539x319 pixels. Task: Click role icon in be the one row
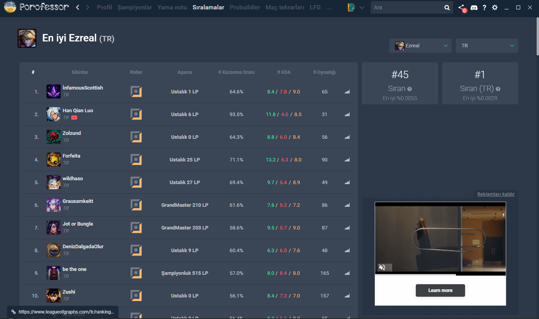(x=136, y=273)
